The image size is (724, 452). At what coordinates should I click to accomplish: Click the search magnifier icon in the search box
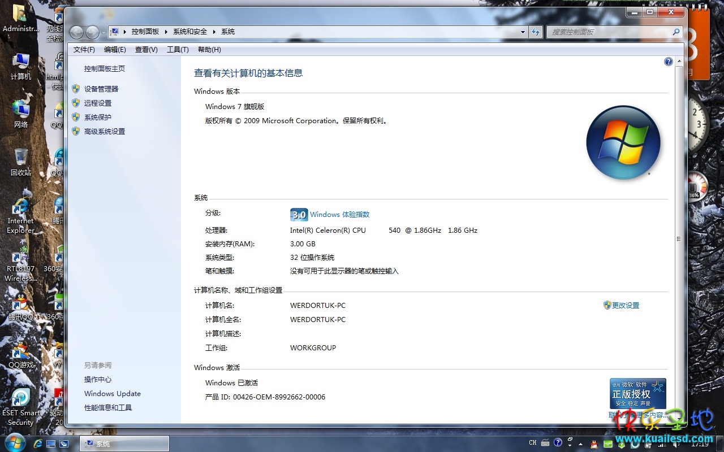675,32
